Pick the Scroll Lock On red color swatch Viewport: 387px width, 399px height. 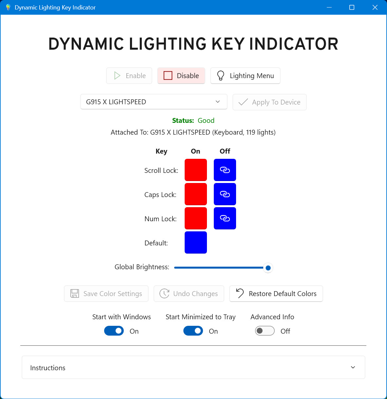[196, 170]
